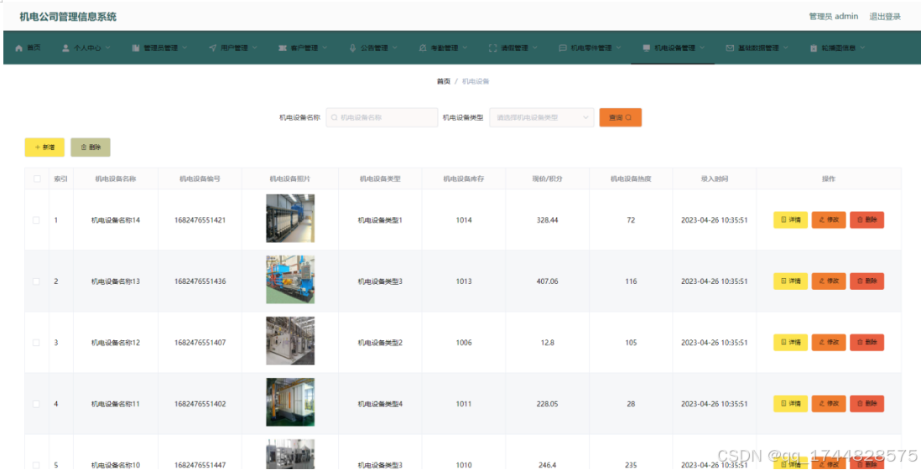Tick checkbox for row 机电设备名称14
Screen dimensions: 921x470
coord(36,220)
